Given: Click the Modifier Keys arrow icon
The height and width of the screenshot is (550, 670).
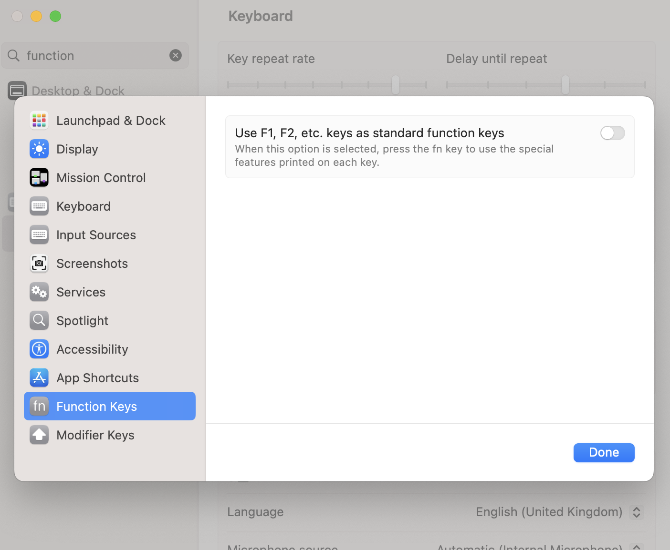Looking at the screenshot, I should coord(39,435).
